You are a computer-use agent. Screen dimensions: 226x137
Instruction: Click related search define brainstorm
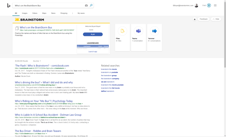coord(107,91)
